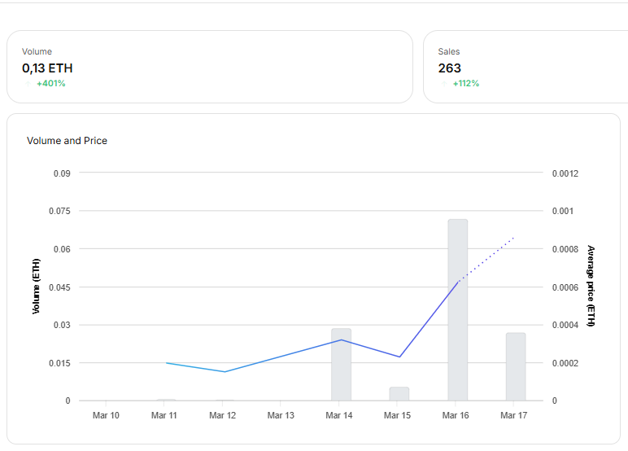This screenshot has height=451, width=628.
Task: Click the 0.045 volume axis tick
Action: pyautogui.click(x=59, y=287)
